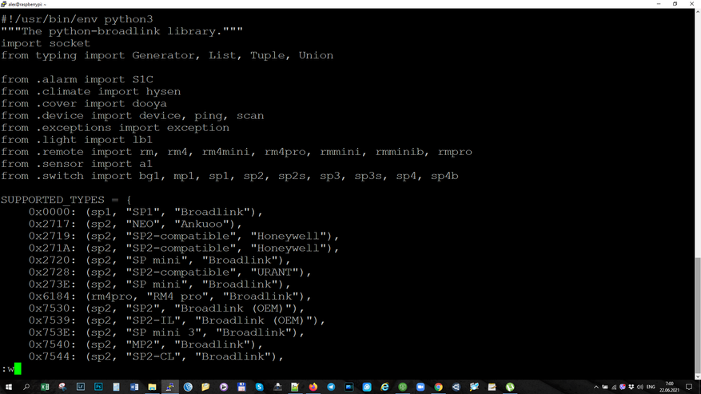Open Microsoft Word from the taskbar
The image size is (701, 394).
point(134,387)
